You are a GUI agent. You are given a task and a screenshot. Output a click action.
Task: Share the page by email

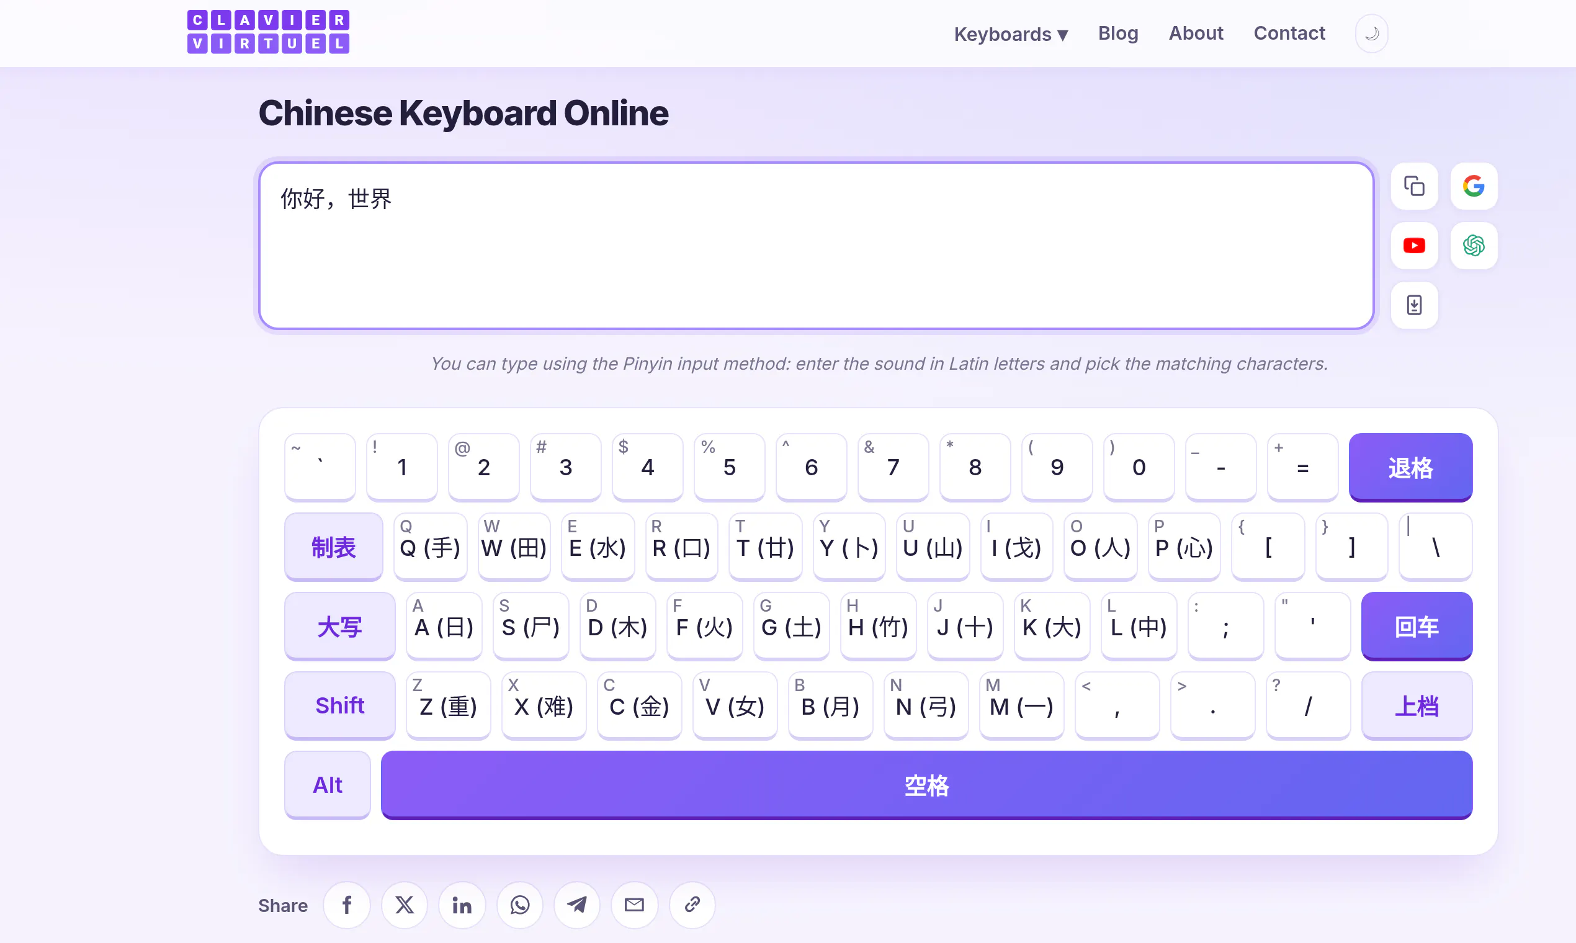click(x=634, y=905)
